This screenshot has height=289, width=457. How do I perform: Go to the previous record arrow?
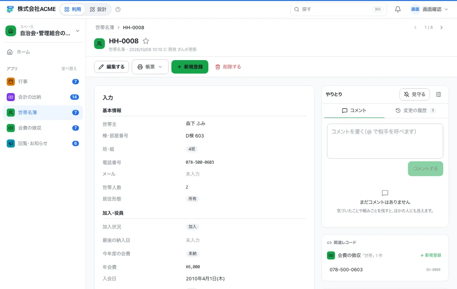pyautogui.click(x=415, y=28)
